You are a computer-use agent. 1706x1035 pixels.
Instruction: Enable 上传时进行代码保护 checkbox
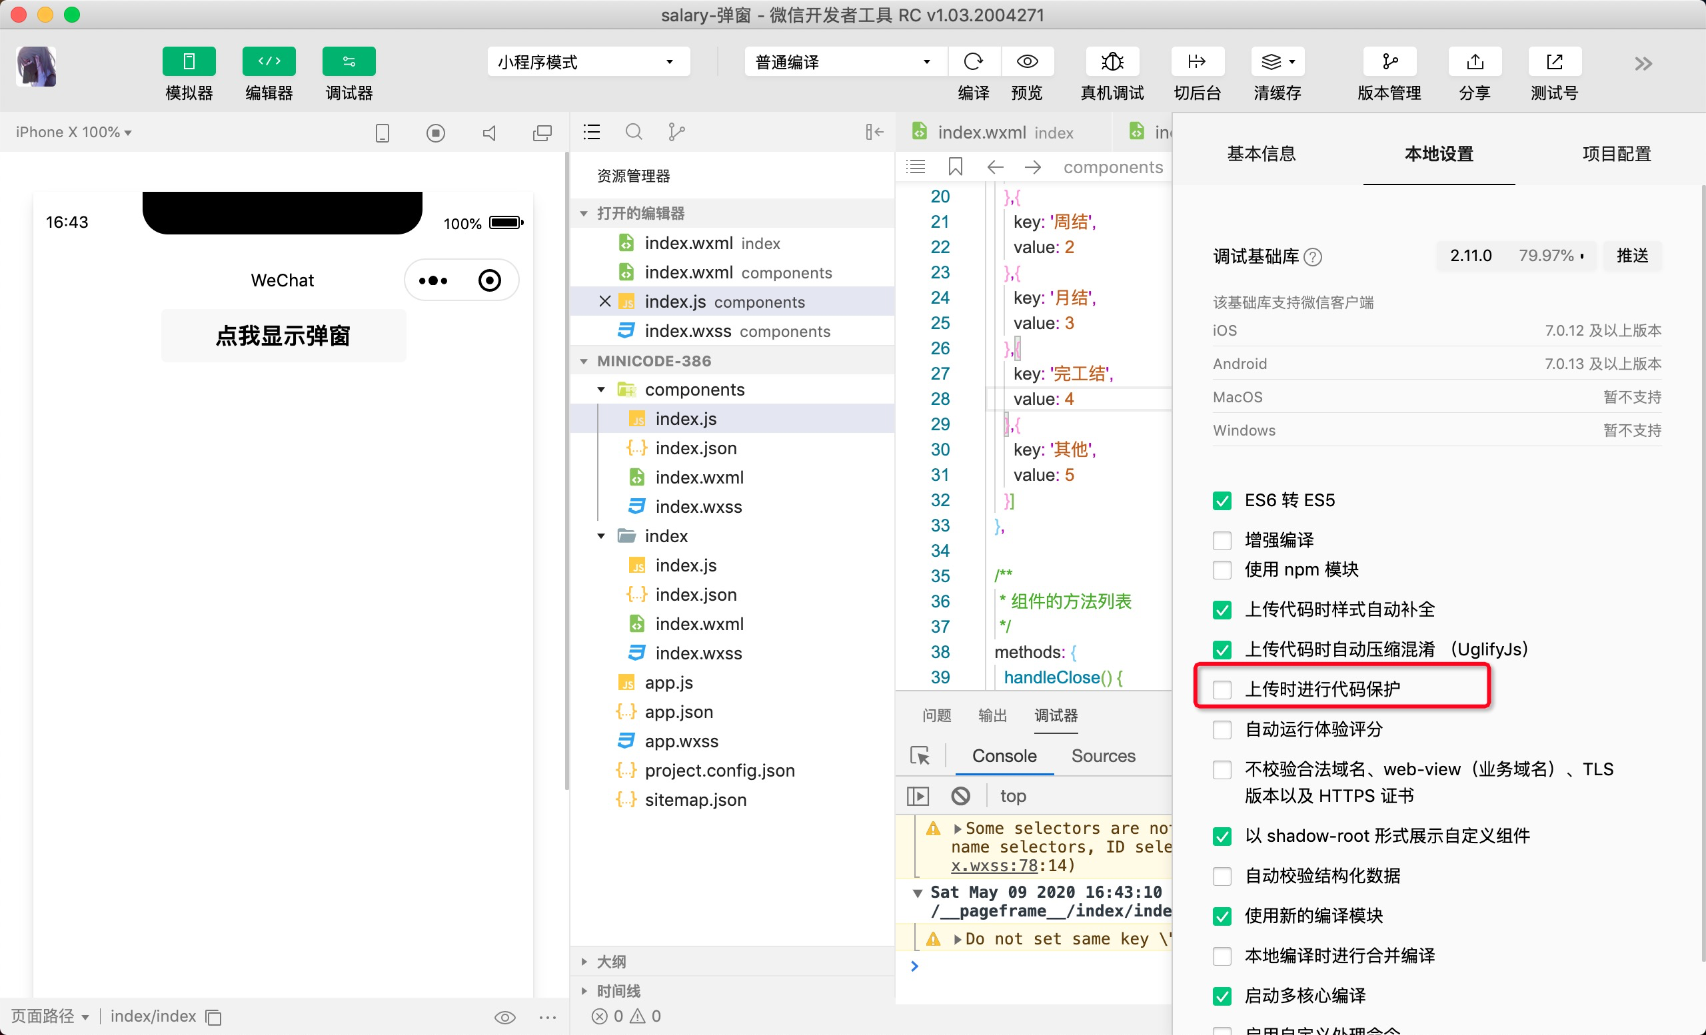click(1222, 689)
